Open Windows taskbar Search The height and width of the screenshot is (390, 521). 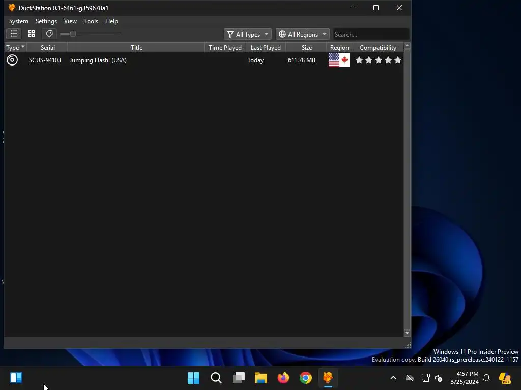click(x=216, y=378)
